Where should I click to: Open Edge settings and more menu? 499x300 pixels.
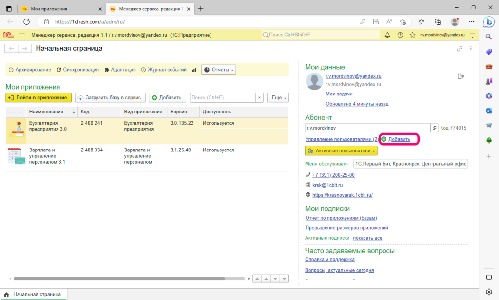pos(472,21)
